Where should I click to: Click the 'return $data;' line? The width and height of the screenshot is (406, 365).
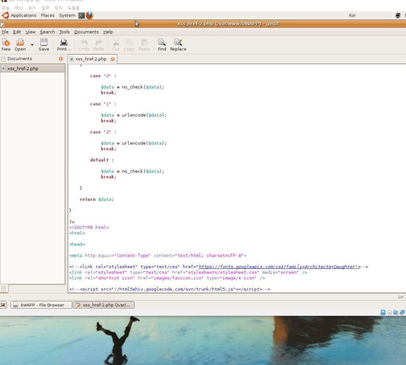(97, 199)
